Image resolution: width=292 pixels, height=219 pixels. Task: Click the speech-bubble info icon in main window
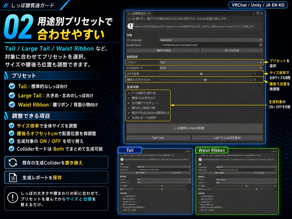point(130,26)
